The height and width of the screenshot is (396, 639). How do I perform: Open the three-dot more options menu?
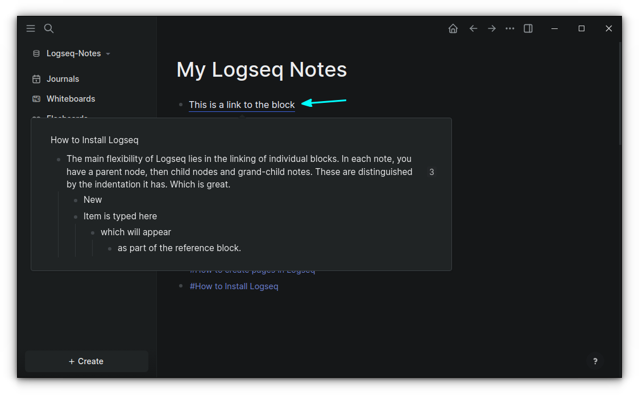pos(510,28)
